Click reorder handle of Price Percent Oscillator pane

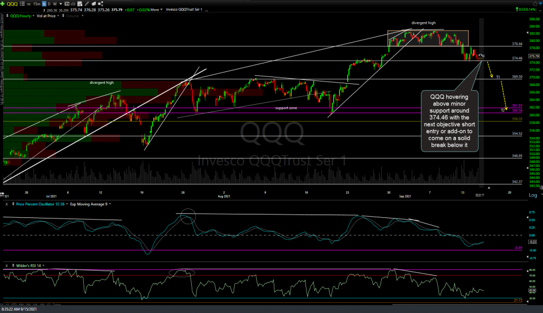(x=13, y=204)
